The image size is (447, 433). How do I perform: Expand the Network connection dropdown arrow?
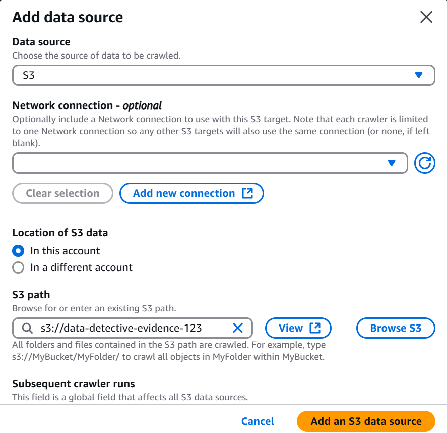click(392, 163)
